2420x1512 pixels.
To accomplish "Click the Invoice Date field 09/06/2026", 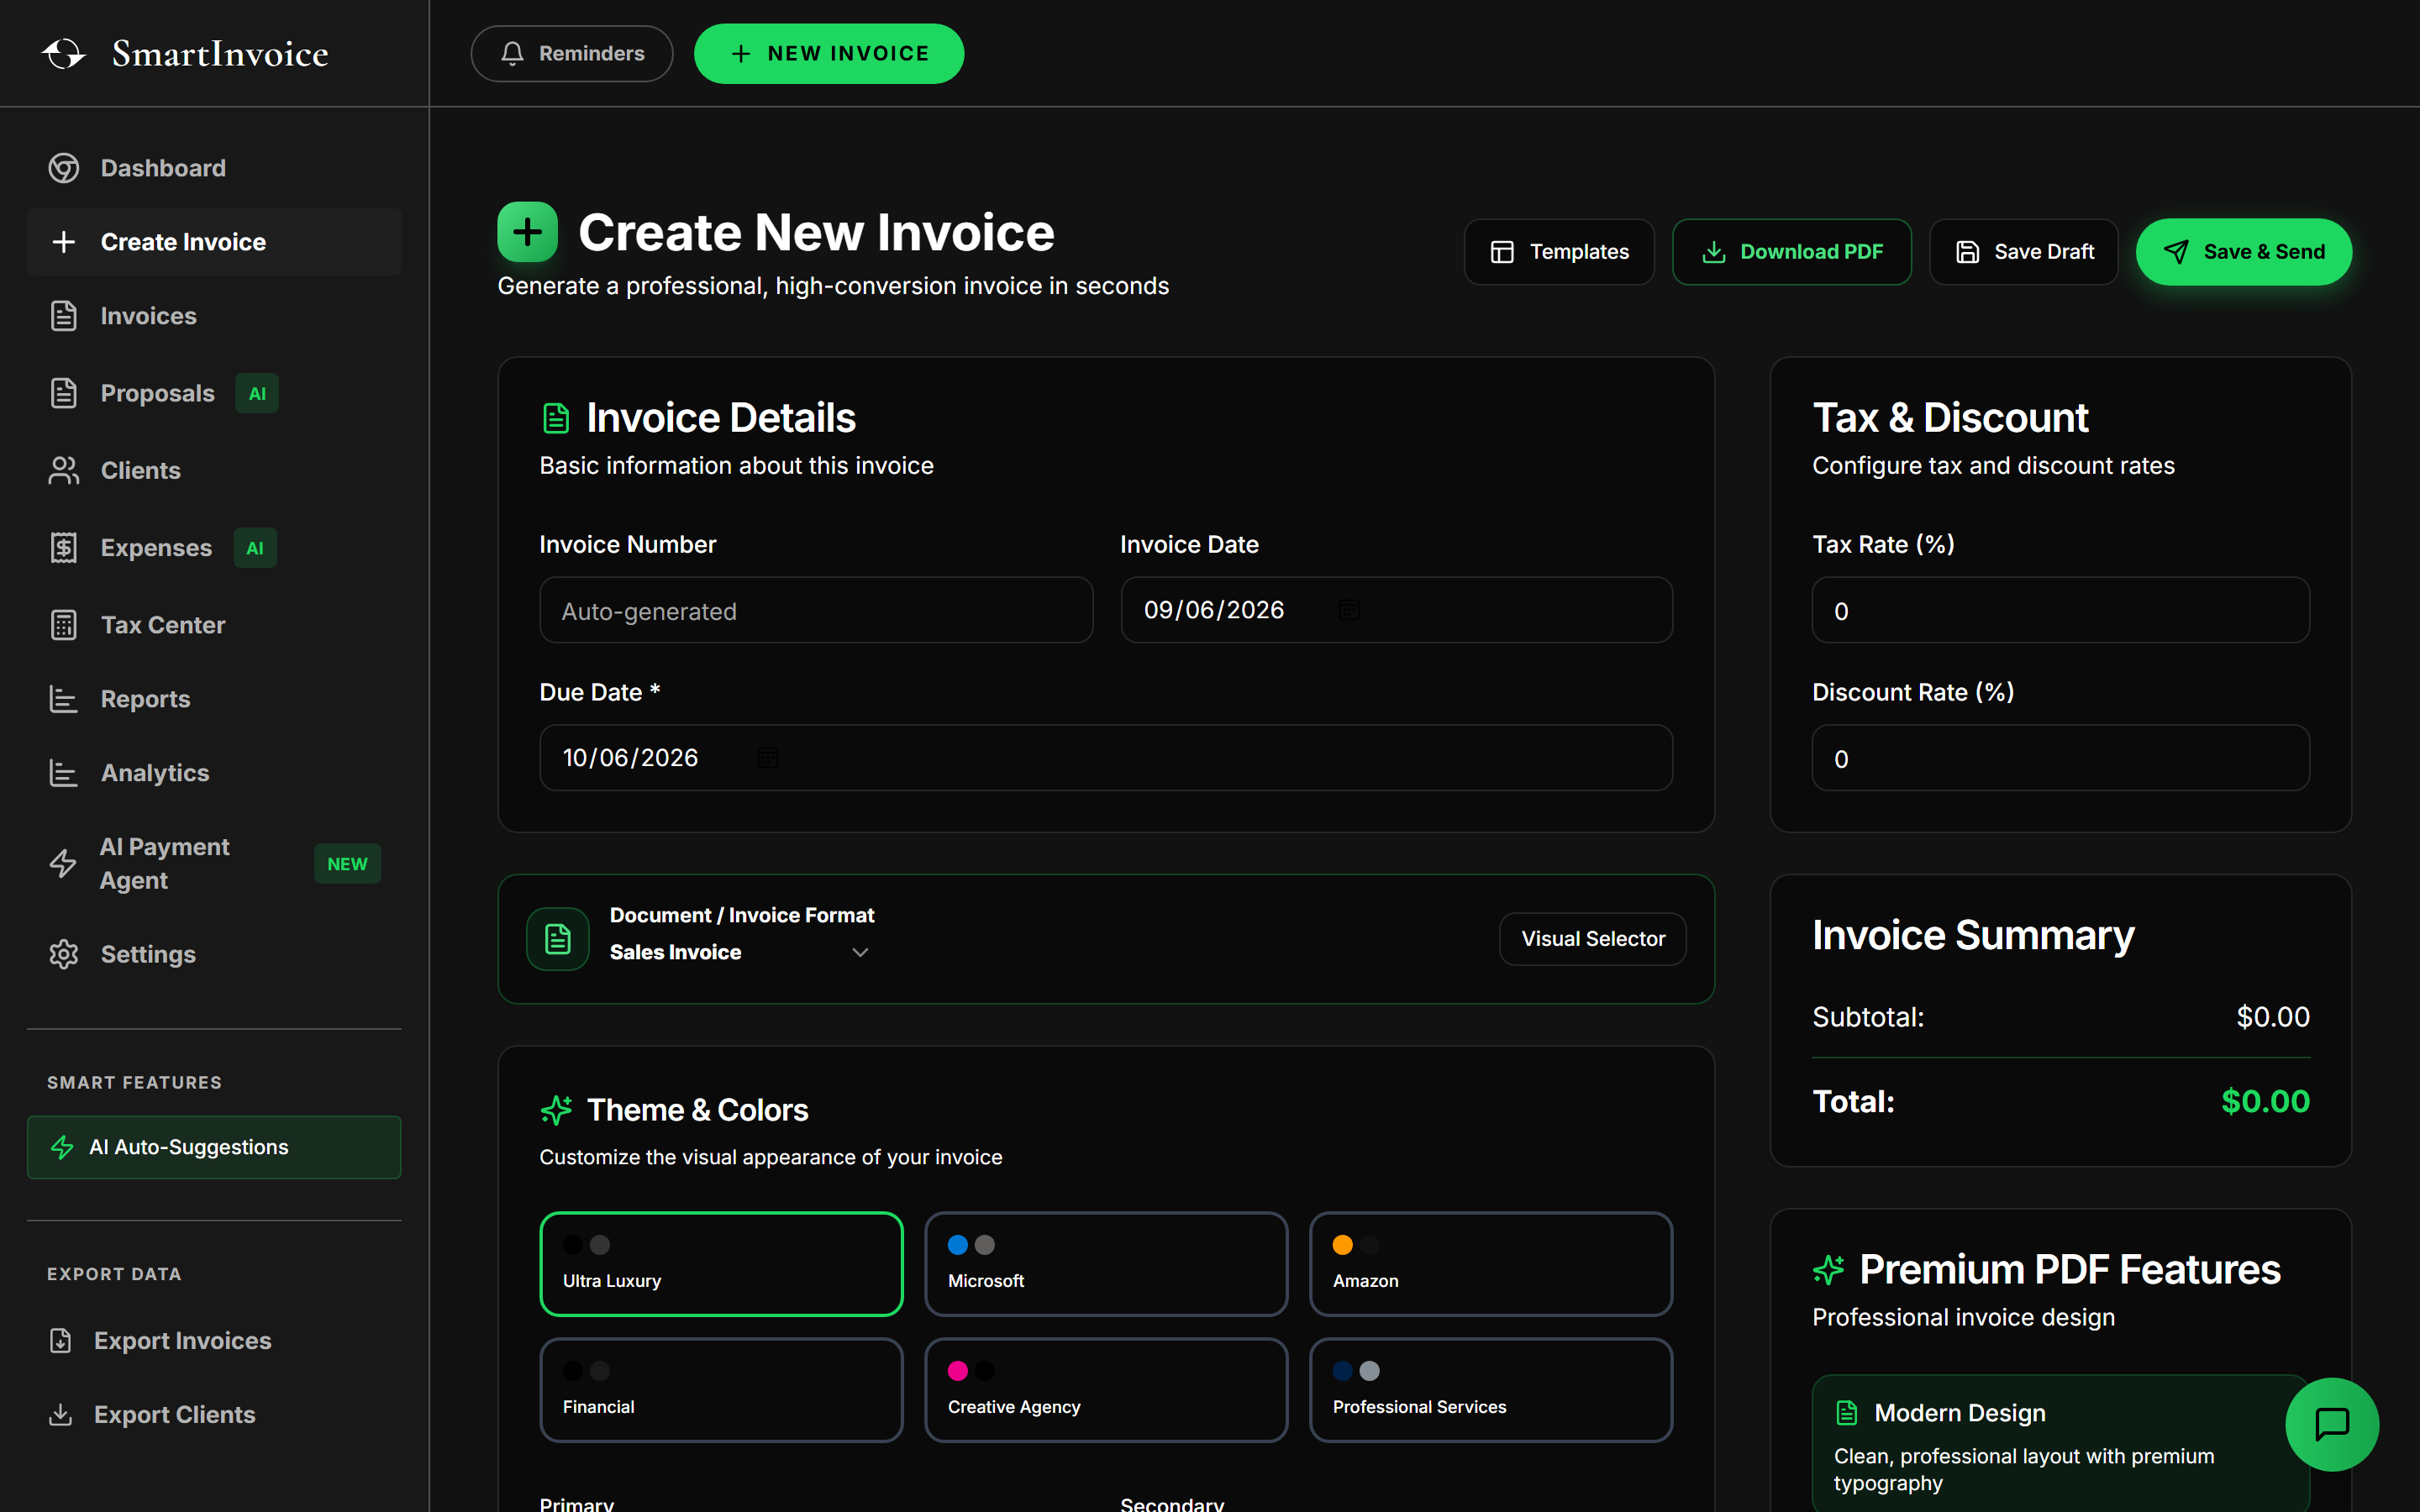I will [x=1397, y=610].
